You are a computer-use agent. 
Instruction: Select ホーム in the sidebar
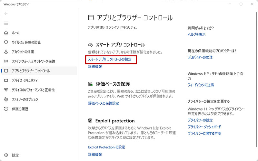click(x=15, y=33)
